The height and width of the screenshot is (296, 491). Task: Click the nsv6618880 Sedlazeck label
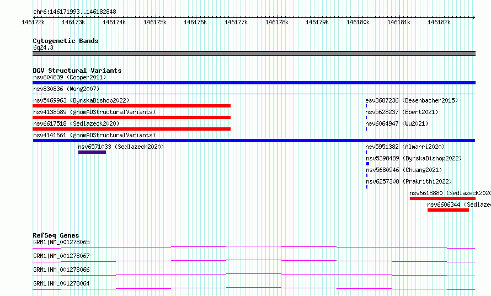(x=450, y=193)
